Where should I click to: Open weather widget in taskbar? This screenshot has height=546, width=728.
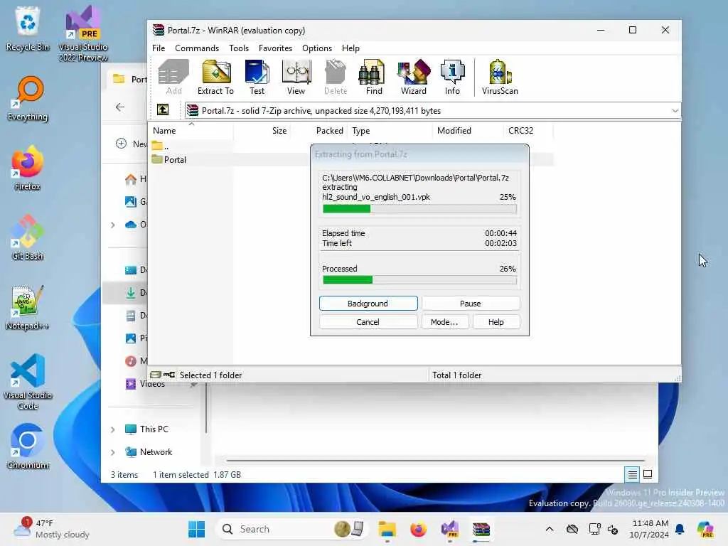[x=51, y=529]
